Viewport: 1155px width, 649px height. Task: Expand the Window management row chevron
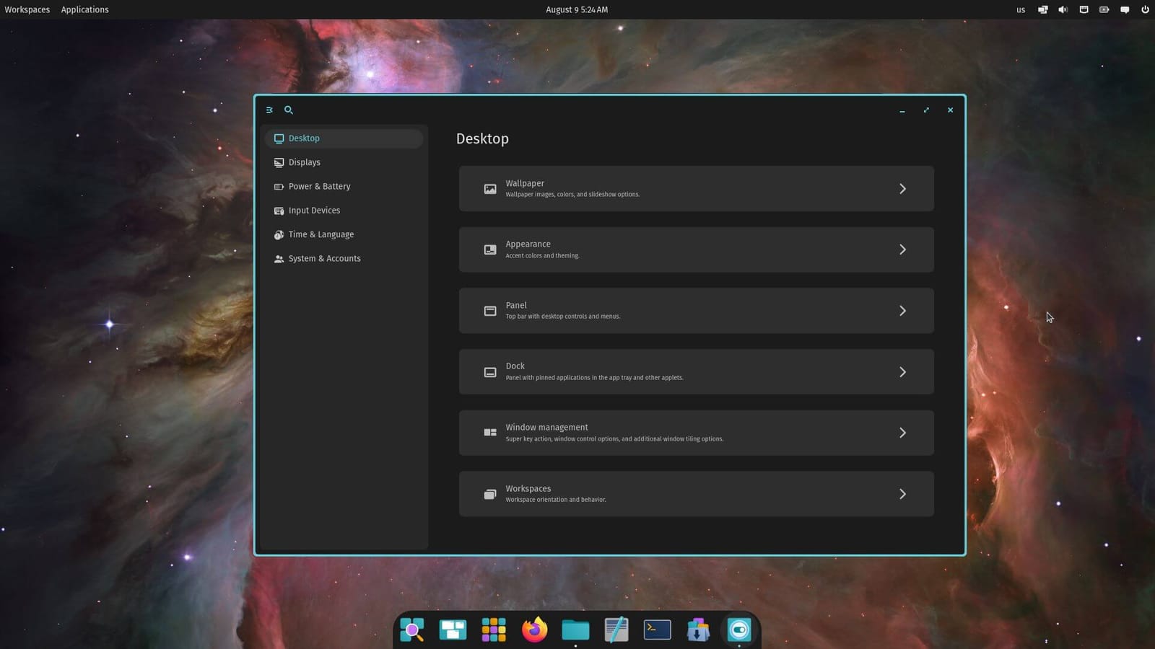pyautogui.click(x=902, y=433)
